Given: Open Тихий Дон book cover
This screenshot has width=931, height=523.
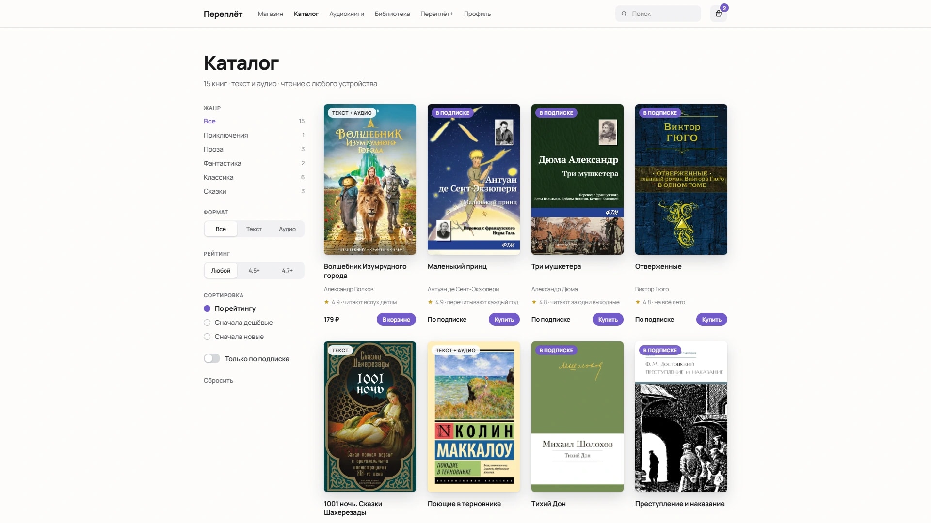Looking at the screenshot, I should (x=578, y=416).
